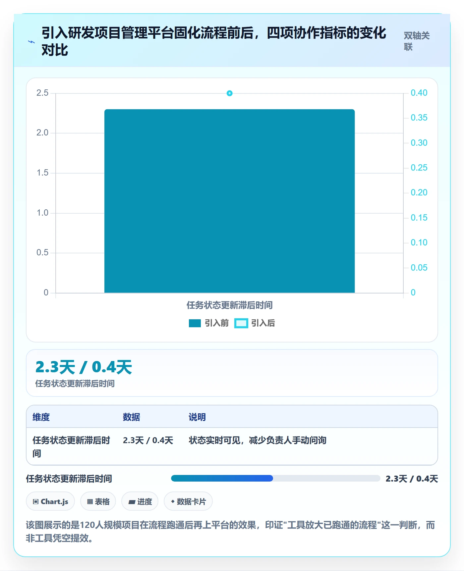Select the 表格 chip
This screenshot has width=464, height=571.
(x=98, y=501)
